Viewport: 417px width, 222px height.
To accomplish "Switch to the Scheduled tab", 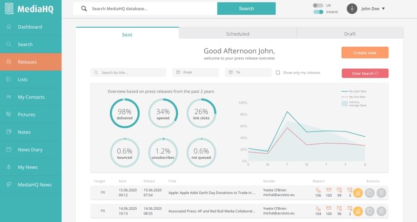I will click(x=238, y=34).
